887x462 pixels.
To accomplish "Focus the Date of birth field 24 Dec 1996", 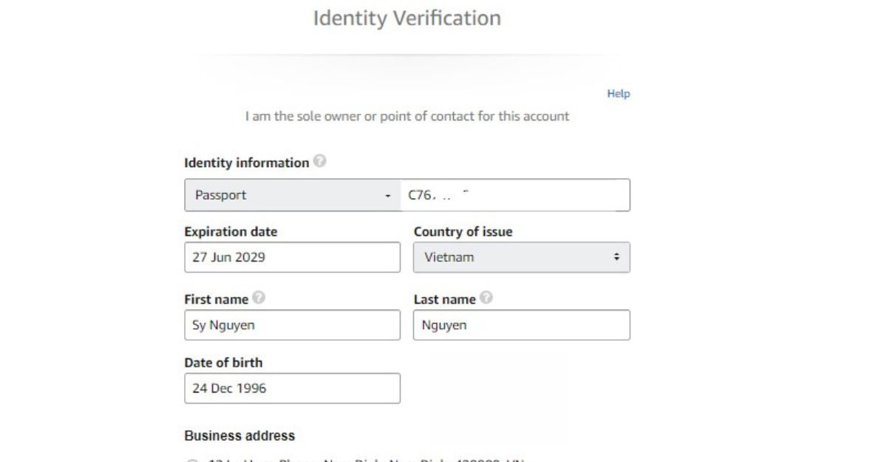I will [x=292, y=388].
